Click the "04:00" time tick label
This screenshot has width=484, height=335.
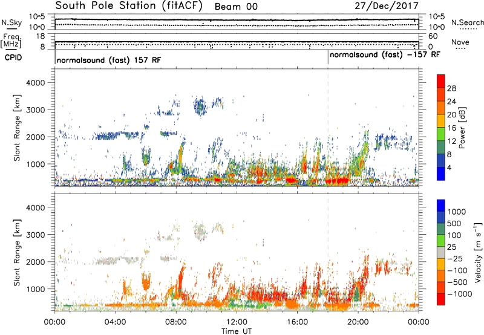[x=115, y=322]
